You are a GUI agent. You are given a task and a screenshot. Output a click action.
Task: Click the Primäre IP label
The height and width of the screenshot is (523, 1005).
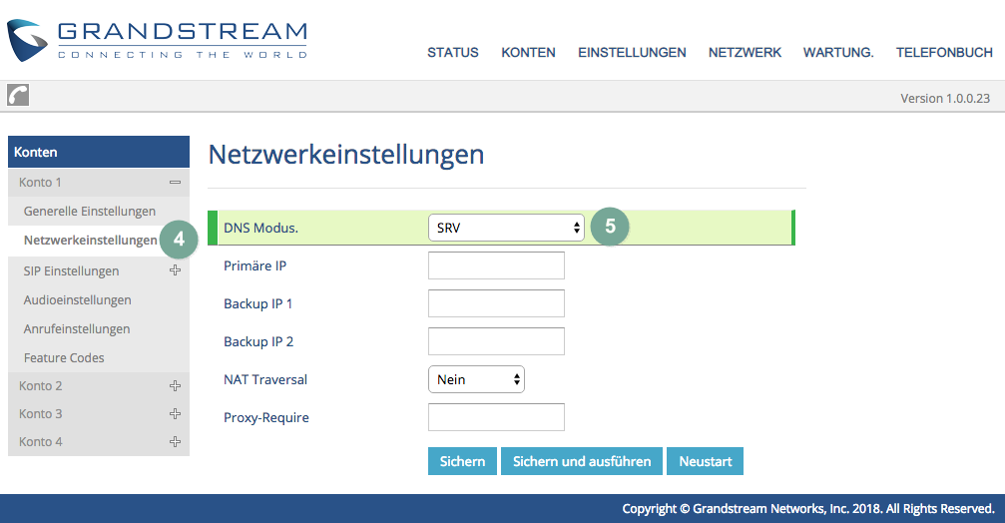(255, 265)
